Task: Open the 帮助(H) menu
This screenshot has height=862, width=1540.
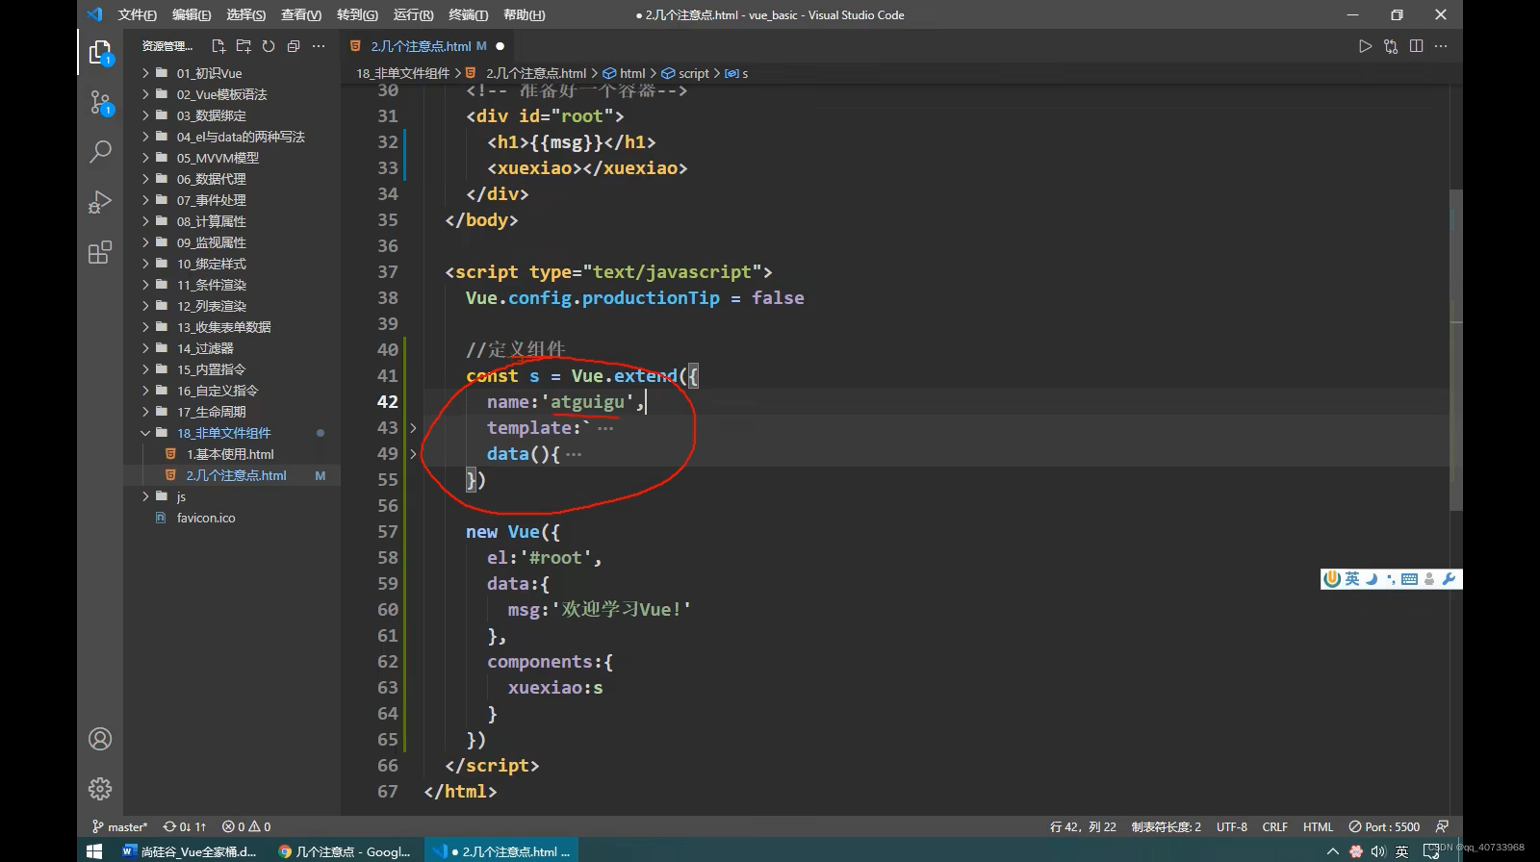Action: click(x=524, y=14)
